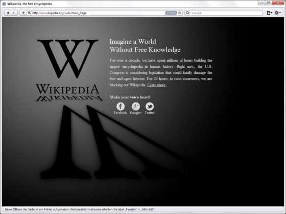Click the heading Imagine a World
This screenshot has height=214, width=286.
click(133, 41)
